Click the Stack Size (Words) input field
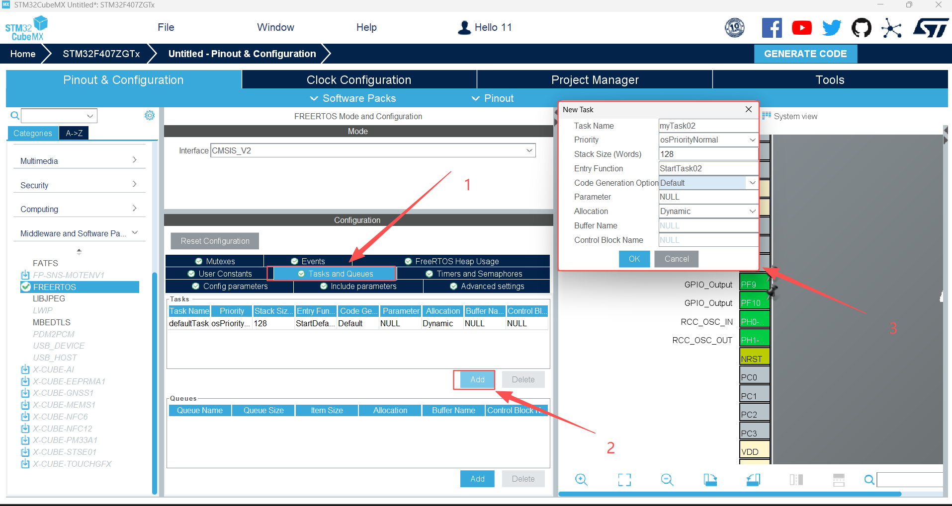The image size is (952, 506). click(708, 154)
